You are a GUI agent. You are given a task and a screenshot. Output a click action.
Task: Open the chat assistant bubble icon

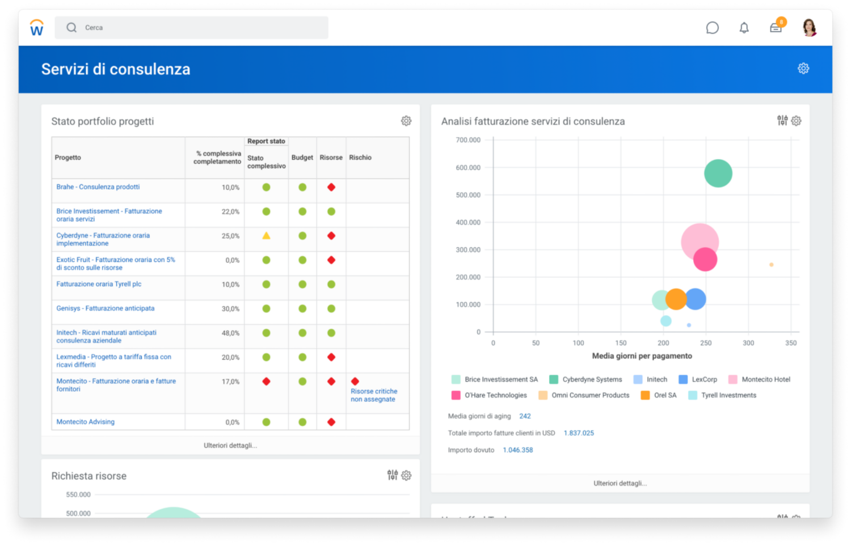[712, 27]
